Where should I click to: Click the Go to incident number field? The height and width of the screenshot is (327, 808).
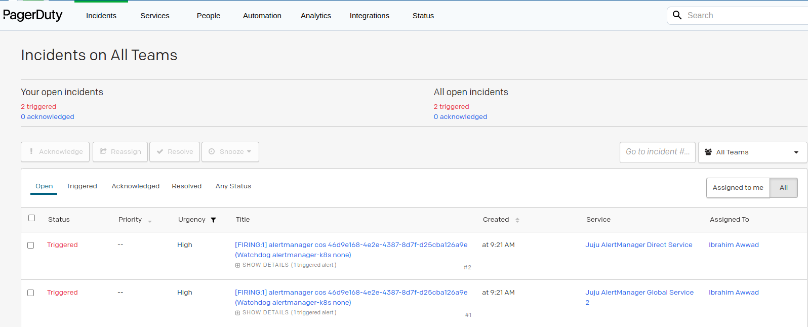coord(658,152)
